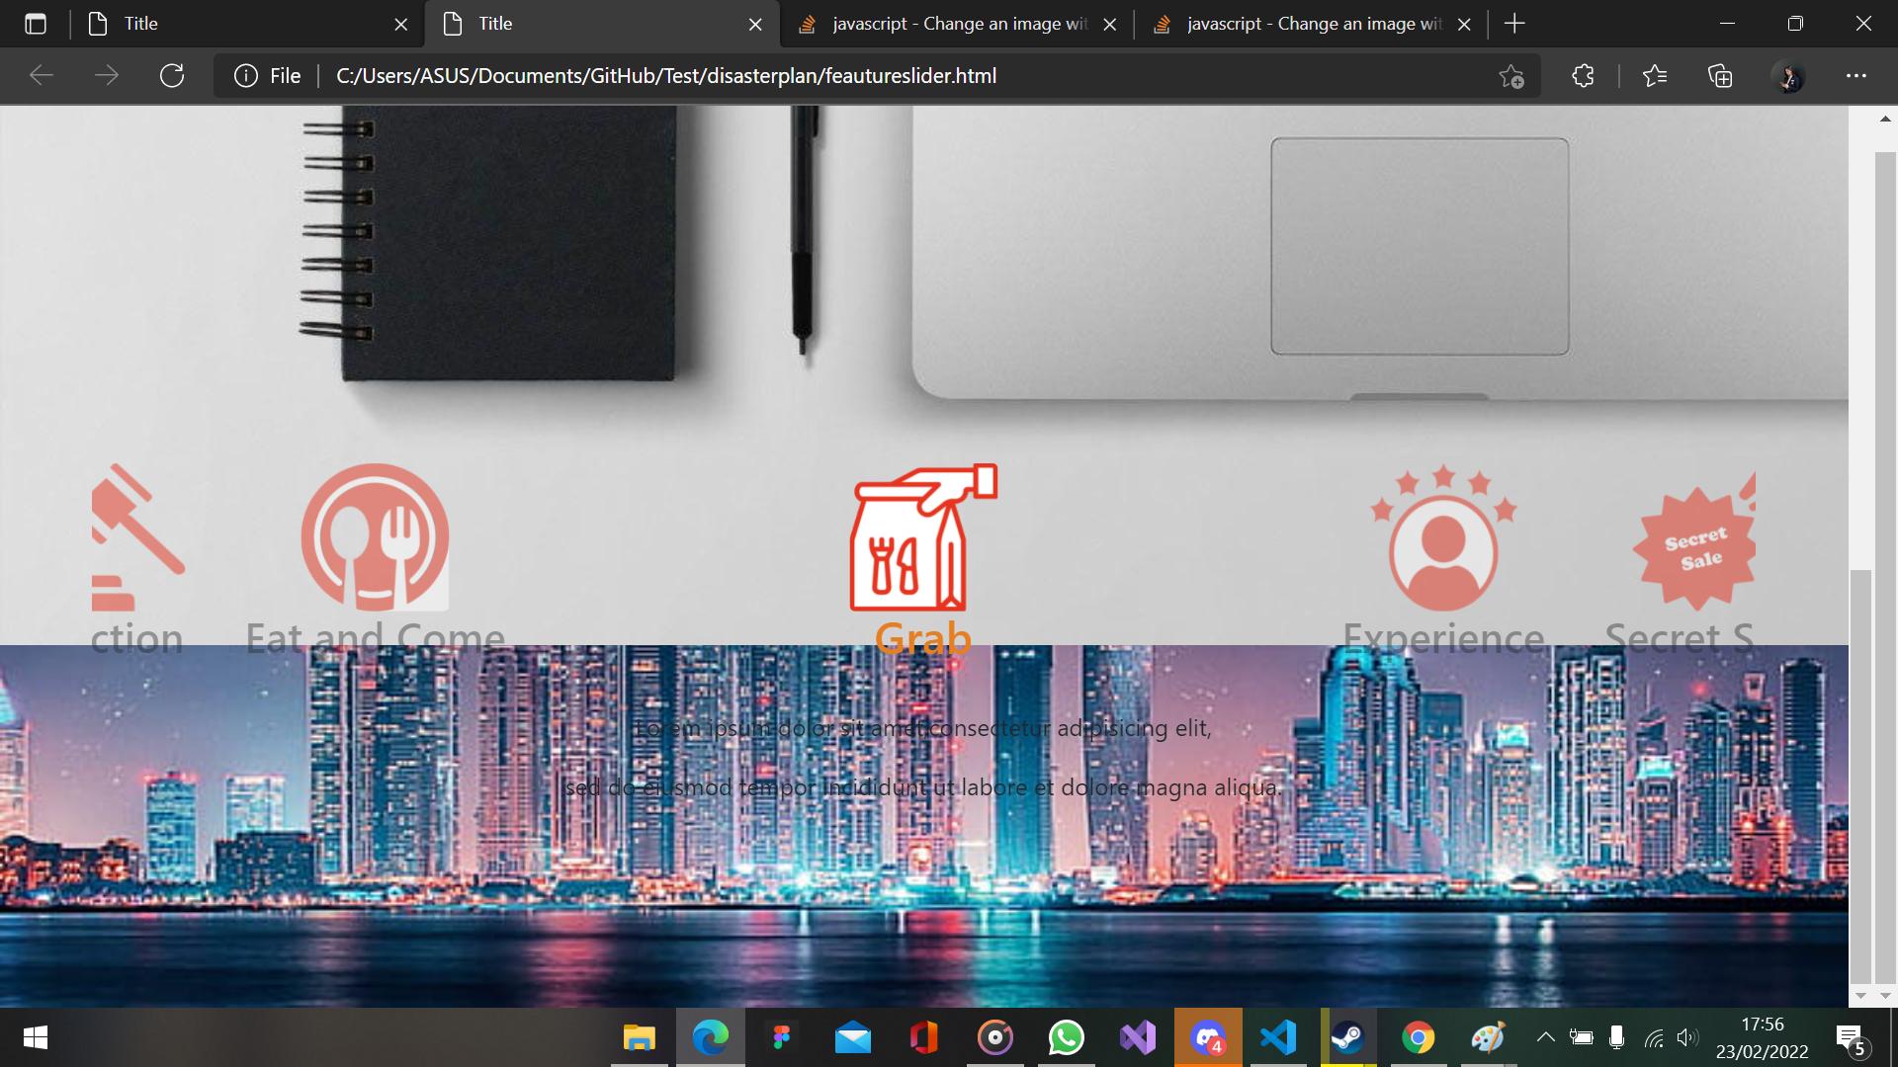Open the Favorites list icon

click(x=1654, y=76)
